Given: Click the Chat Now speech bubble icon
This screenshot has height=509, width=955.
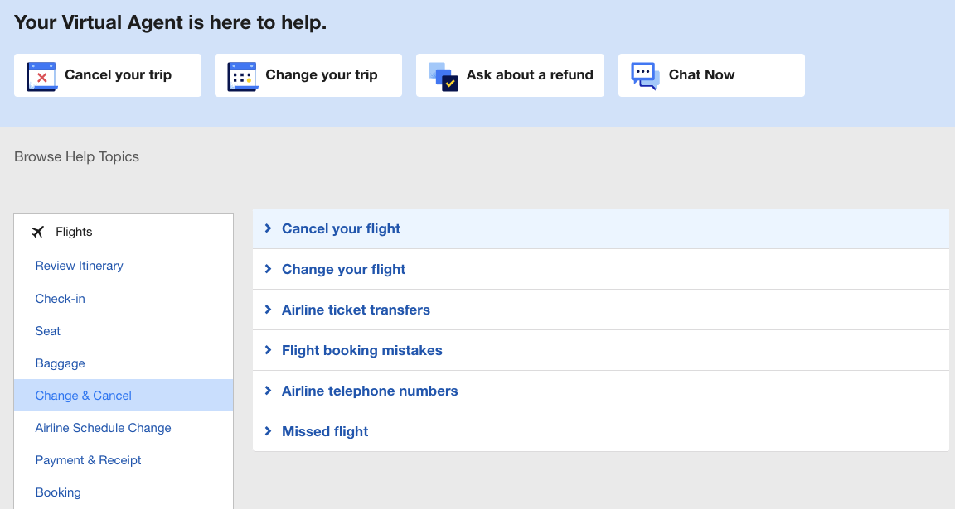Looking at the screenshot, I should (x=645, y=75).
